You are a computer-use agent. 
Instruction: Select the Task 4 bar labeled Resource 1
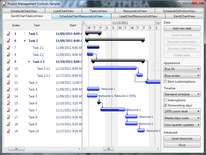93,89
